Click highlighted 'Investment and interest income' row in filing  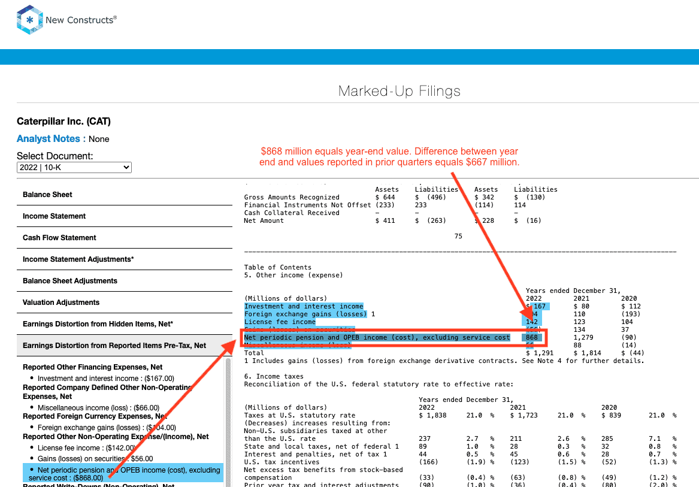304,306
